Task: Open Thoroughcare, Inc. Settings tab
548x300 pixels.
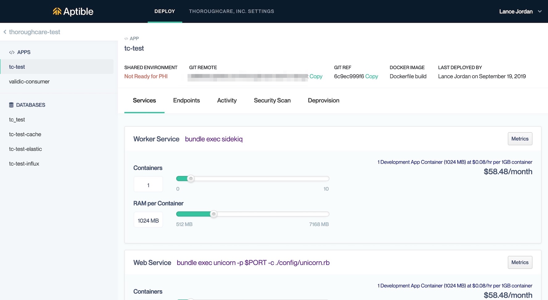Action: pyautogui.click(x=232, y=11)
